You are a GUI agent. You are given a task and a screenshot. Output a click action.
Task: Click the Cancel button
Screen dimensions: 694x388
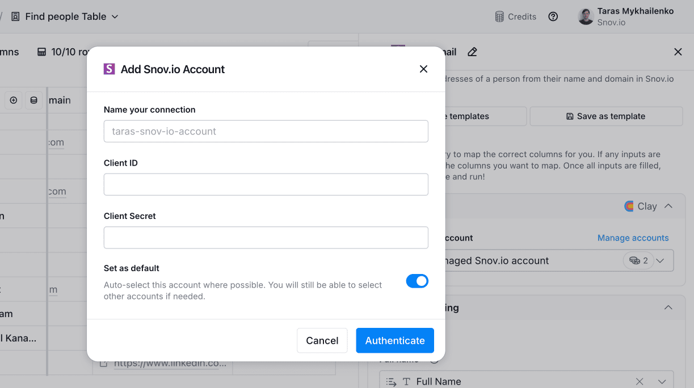(322, 340)
